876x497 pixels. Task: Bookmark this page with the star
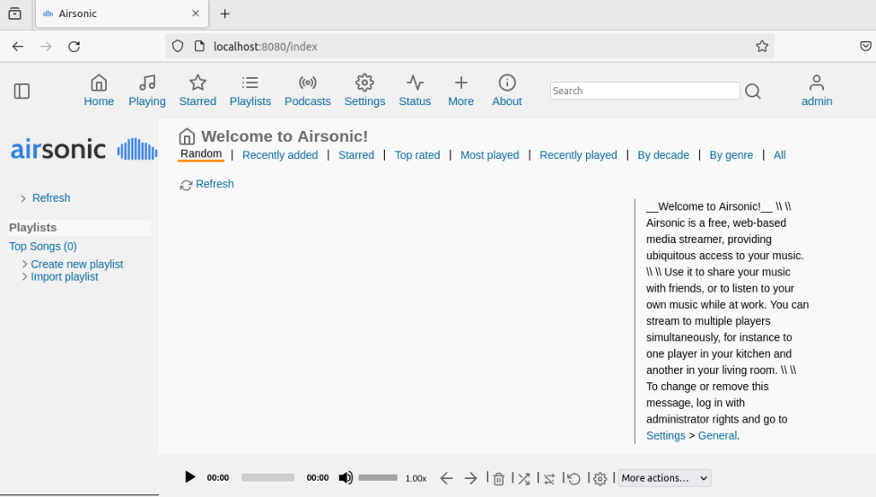[762, 46]
